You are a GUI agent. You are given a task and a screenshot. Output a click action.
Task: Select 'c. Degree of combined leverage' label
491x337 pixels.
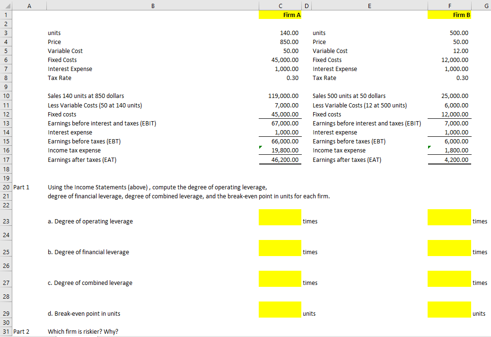coord(90,283)
